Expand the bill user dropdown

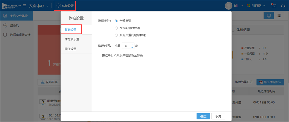pyautogui.click(x=242, y=6)
